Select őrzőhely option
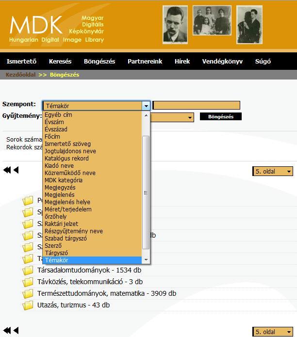Screen dimensions: 297x337 tap(92, 217)
